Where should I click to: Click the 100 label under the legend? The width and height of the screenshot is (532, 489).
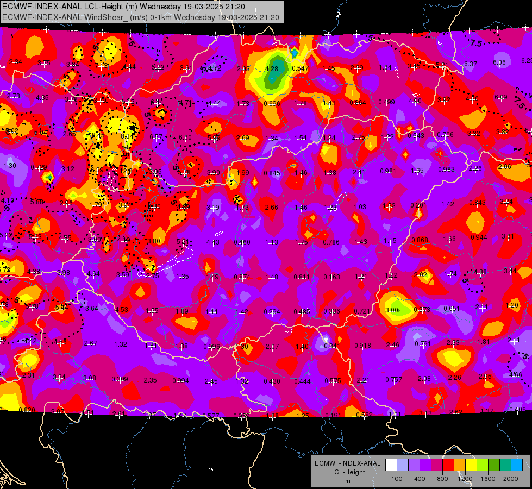click(397, 479)
